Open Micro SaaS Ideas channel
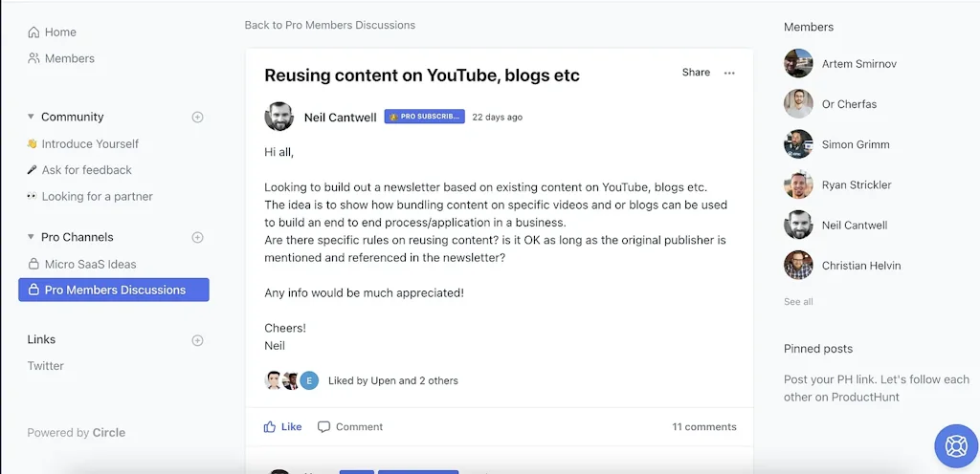 click(90, 264)
